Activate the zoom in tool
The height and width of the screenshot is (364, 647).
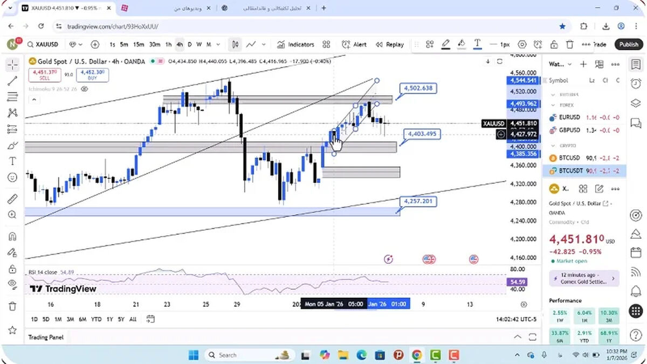point(12,215)
